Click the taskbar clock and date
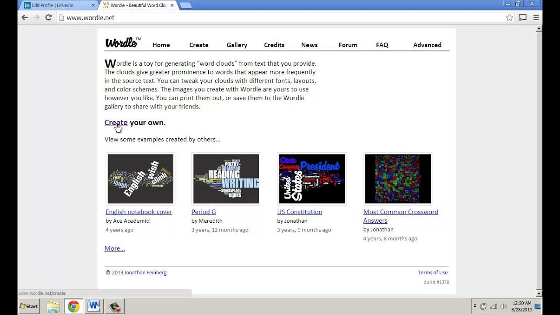Viewport: 560px width, 315px height. tap(521, 306)
